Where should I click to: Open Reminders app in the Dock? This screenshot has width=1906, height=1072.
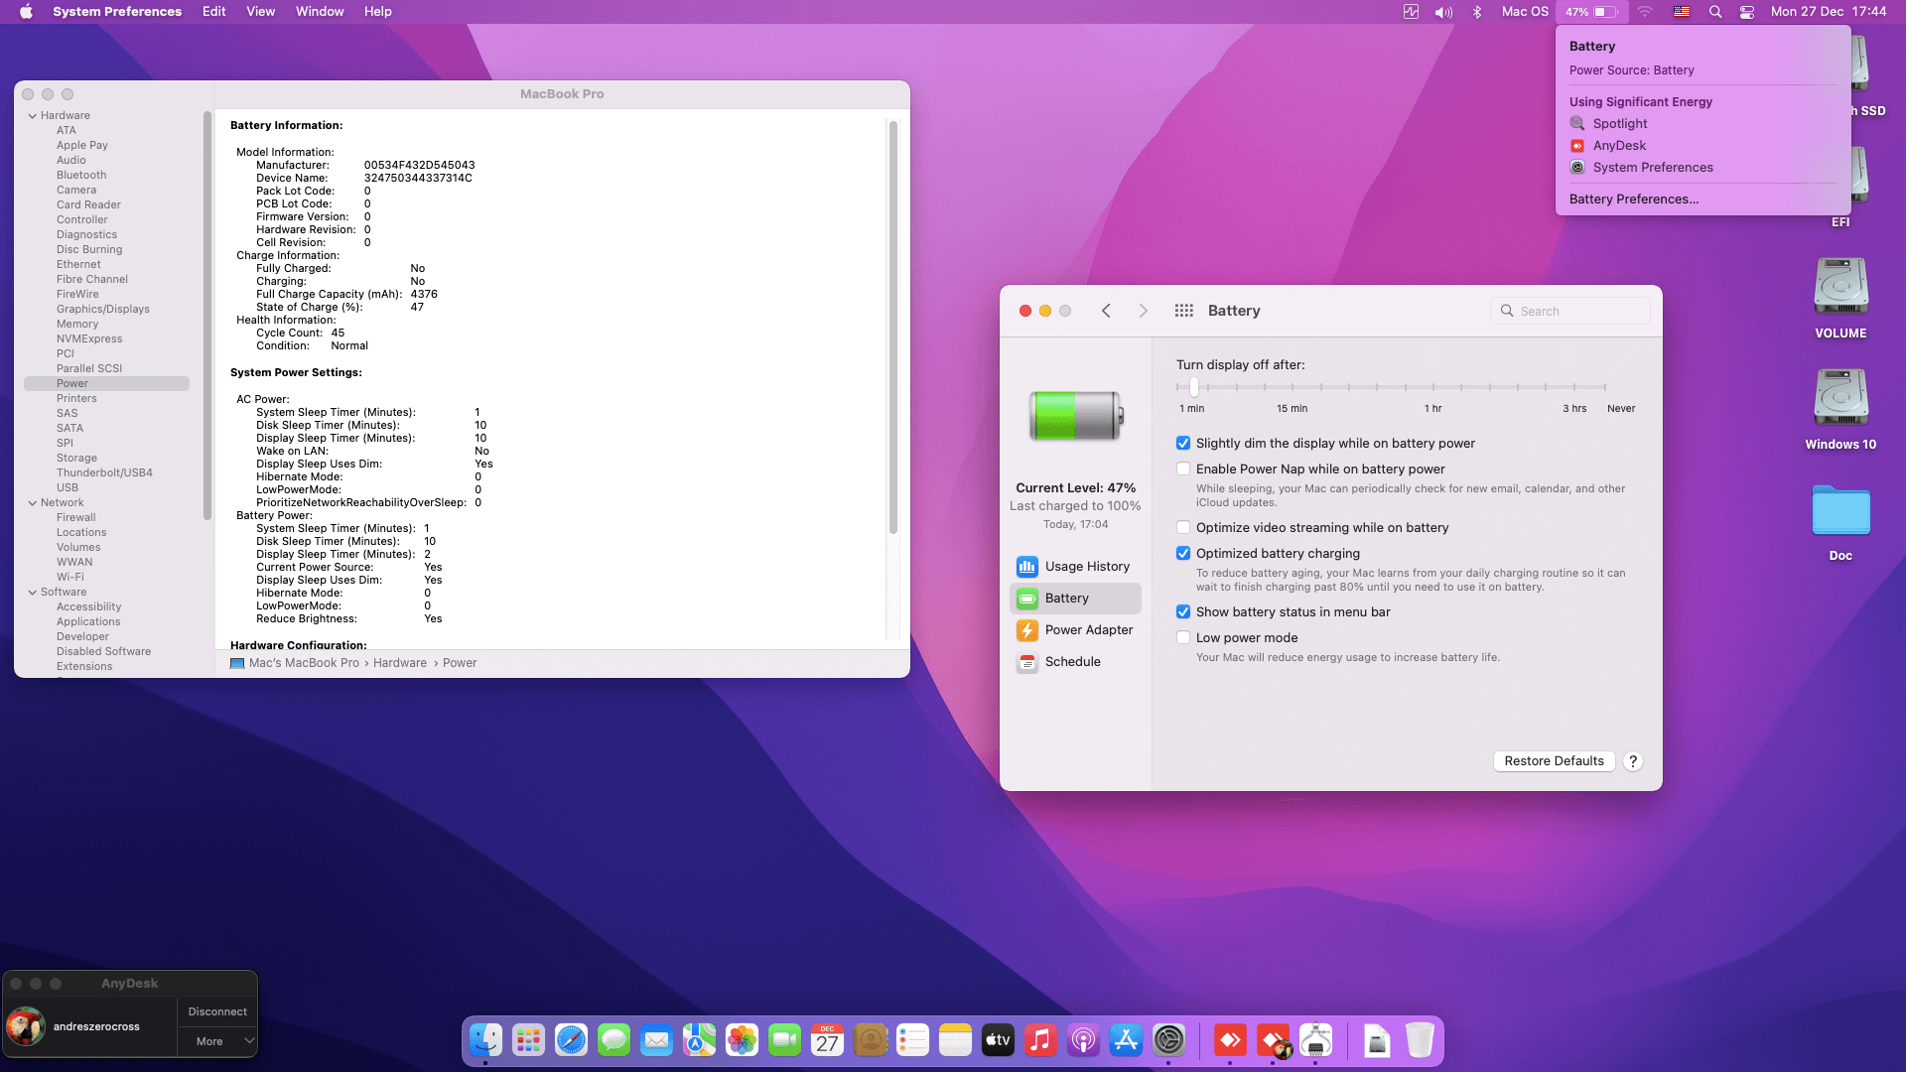[912, 1040]
